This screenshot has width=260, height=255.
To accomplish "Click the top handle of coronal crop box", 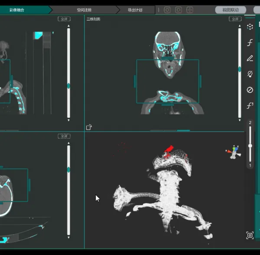I will (x=168, y=59).
